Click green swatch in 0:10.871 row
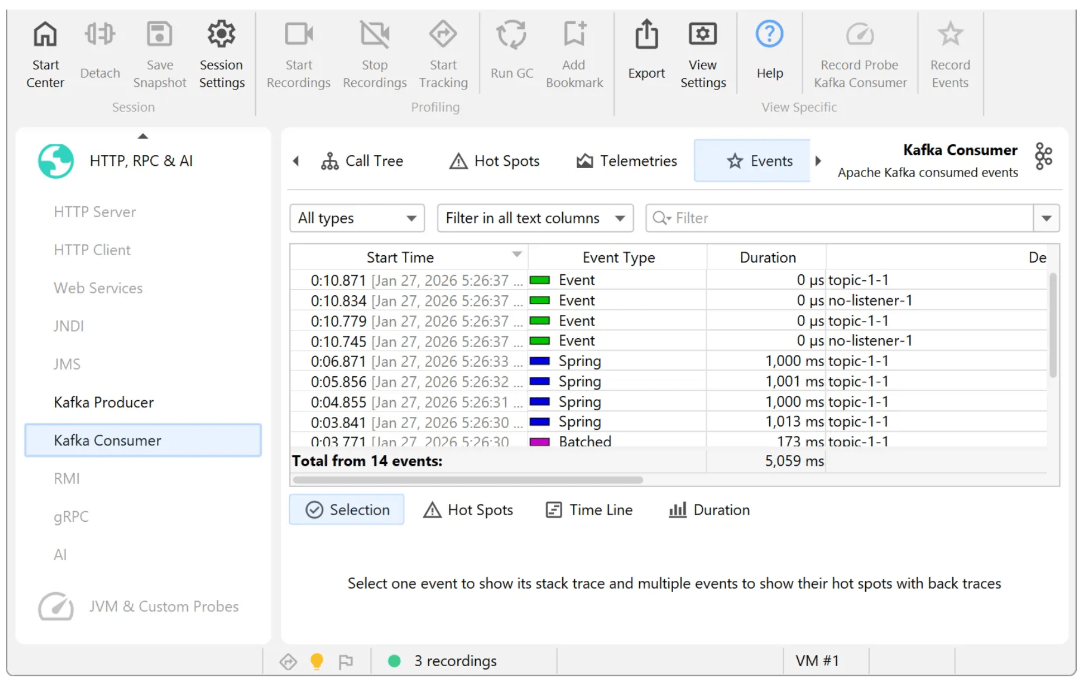Screen dimensions: 1084x687 (x=540, y=280)
